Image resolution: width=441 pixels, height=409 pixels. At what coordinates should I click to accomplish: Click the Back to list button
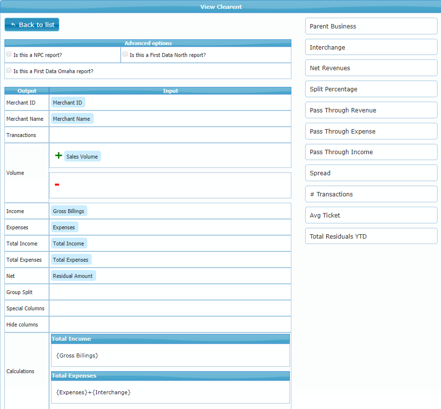point(32,25)
